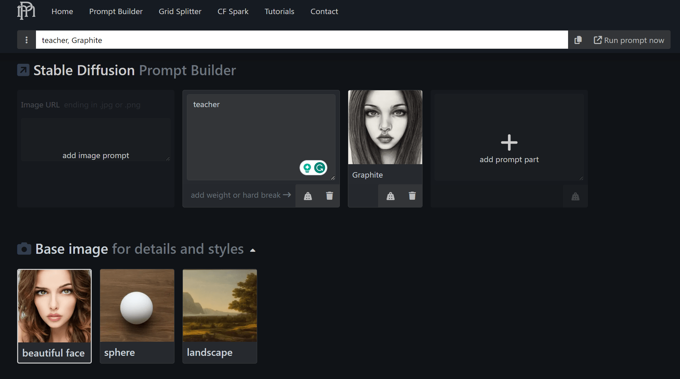Select the landscape base image
Viewport: 680px width, 379px height.
click(219, 316)
